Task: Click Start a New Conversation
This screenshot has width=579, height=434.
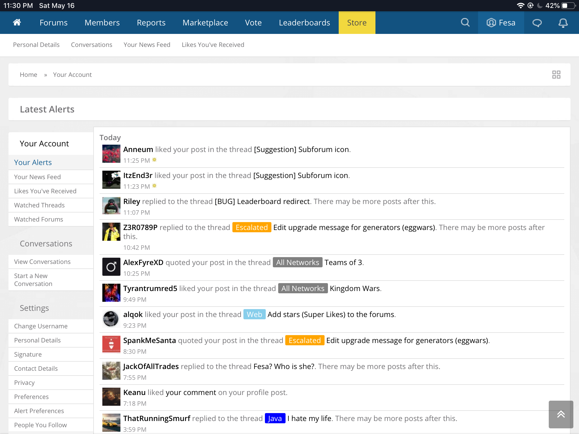Action: pos(51,280)
